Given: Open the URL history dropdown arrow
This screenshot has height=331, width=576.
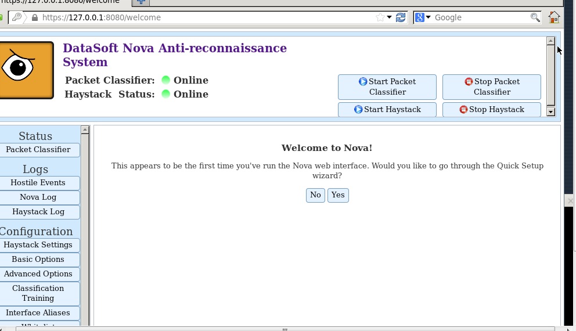Looking at the screenshot, I should click(x=390, y=17).
